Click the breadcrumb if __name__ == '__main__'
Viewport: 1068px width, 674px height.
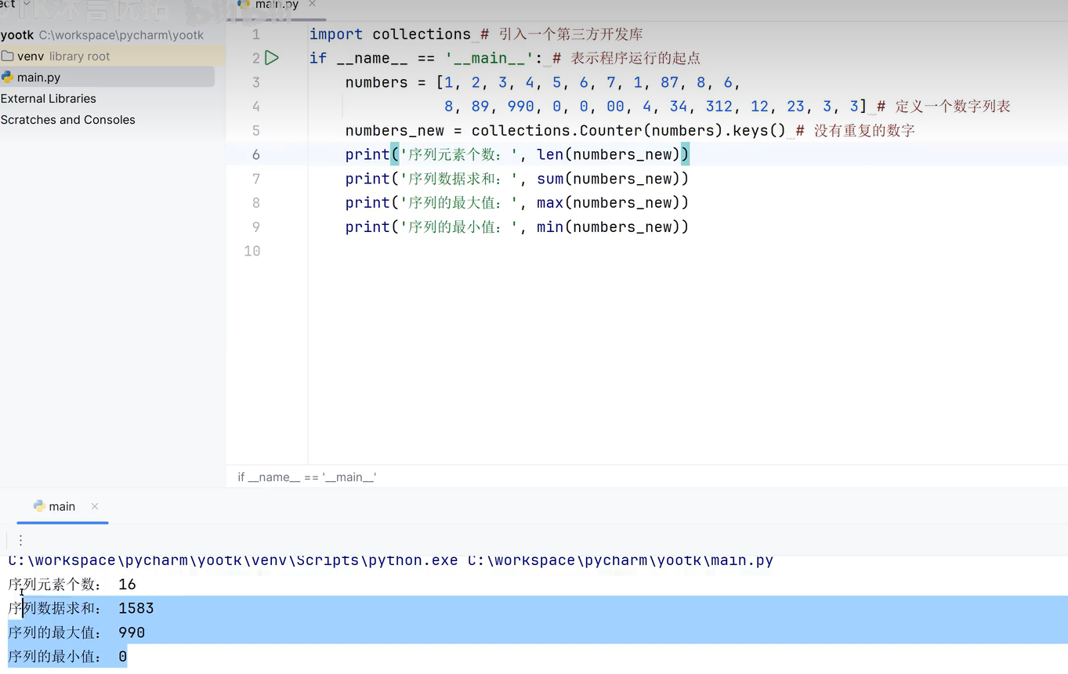(307, 477)
